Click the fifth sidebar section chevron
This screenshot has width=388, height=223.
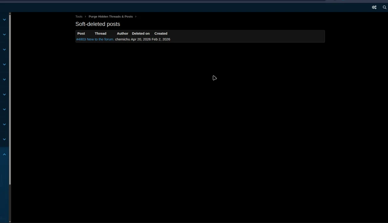coord(4,79)
